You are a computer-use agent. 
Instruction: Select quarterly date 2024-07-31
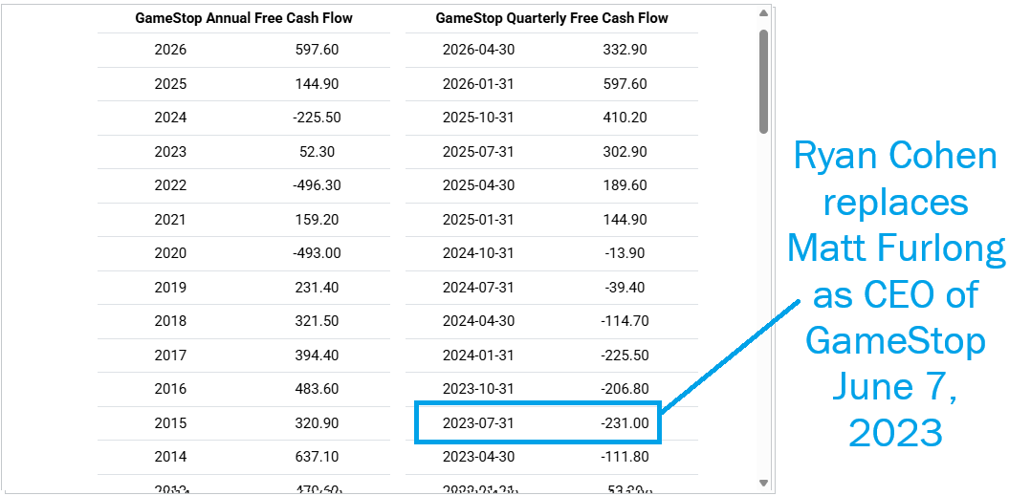[x=478, y=287]
